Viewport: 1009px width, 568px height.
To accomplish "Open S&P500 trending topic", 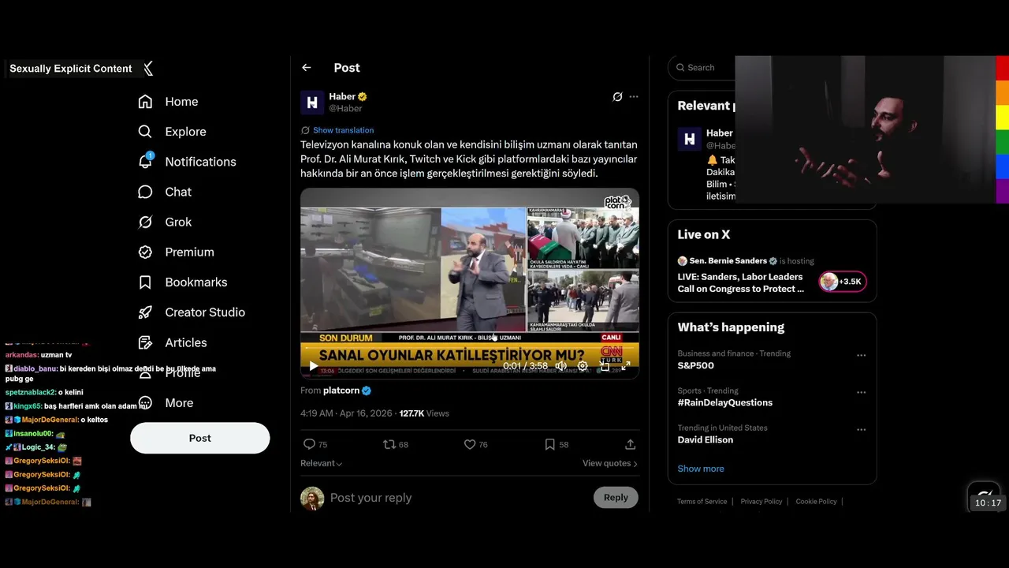I will point(695,366).
